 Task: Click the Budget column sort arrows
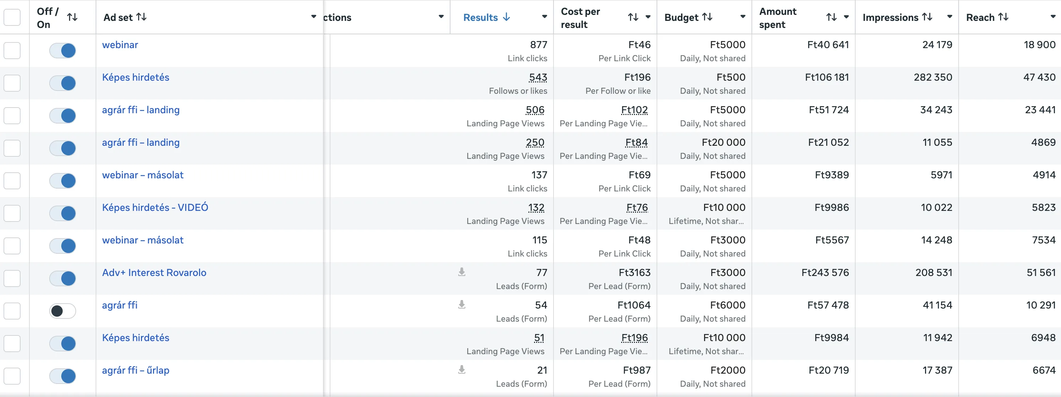(x=707, y=17)
